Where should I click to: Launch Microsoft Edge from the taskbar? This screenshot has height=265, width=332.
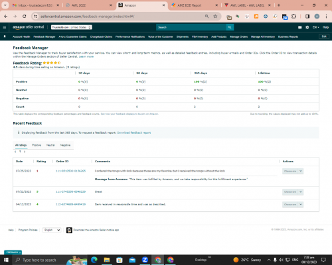coord(94,260)
